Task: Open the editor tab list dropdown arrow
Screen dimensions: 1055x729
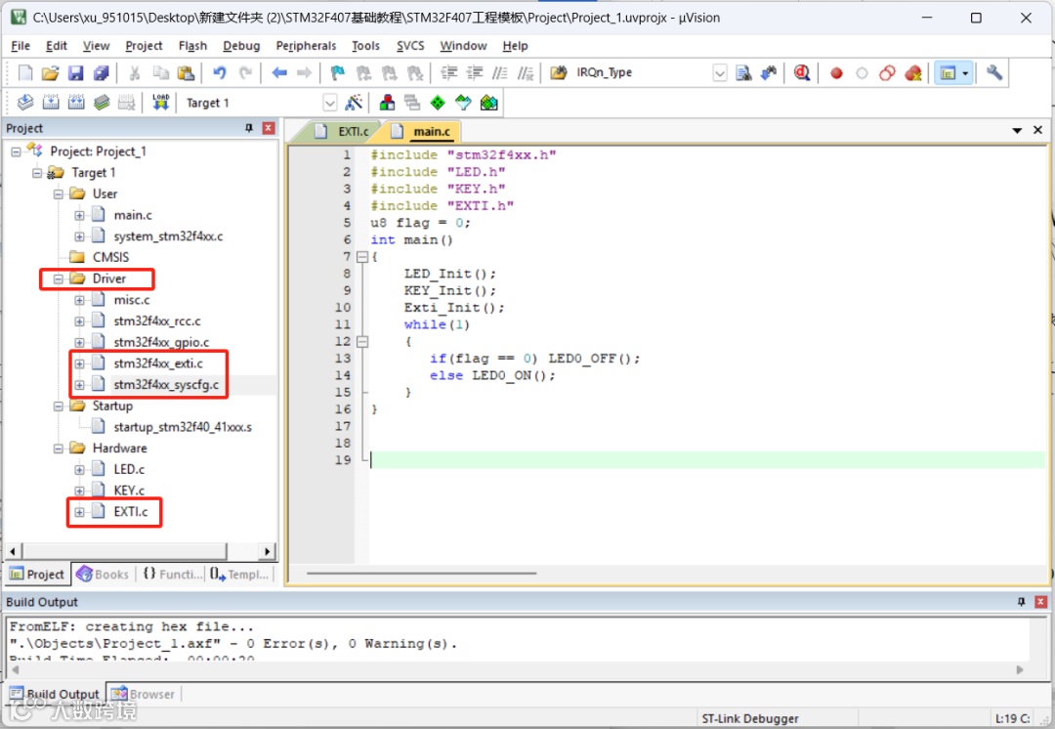Action: [1017, 131]
